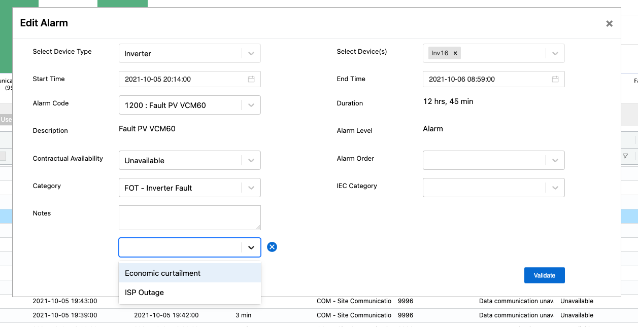Close the Edit Alarm dialog
Viewport: 638px width, 327px height.
[609, 23]
